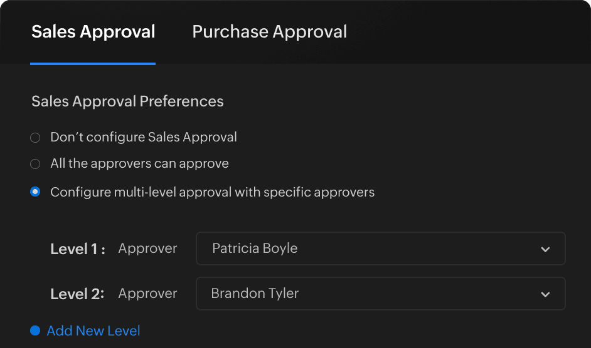Open the Level 1 approver dropdown
The width and height of the screenshot is (591, 348).
[x=380, y=249]
